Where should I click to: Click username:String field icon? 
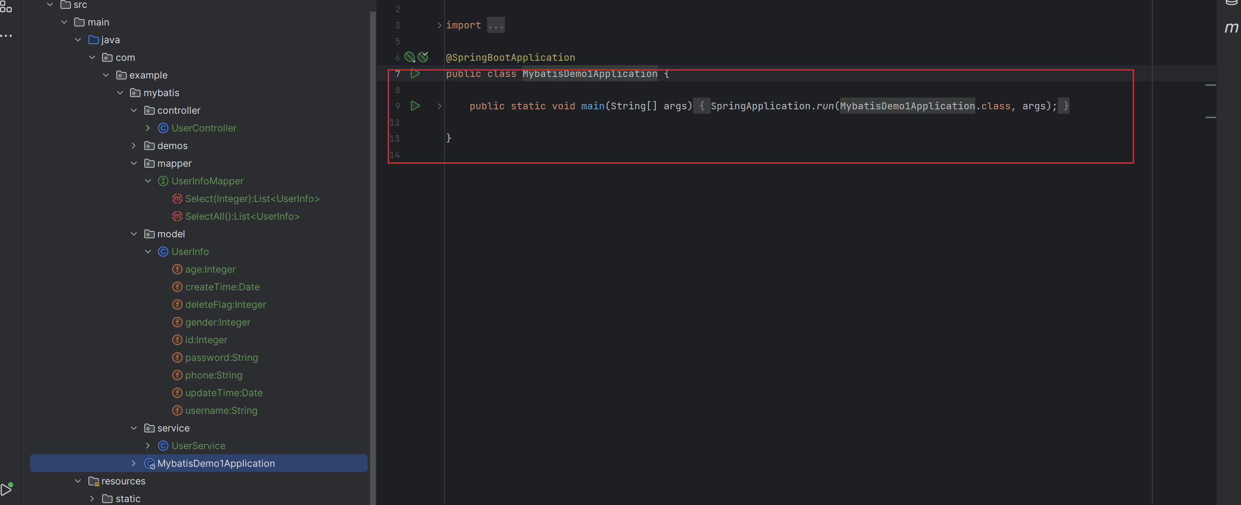click(x=177, y=410)
